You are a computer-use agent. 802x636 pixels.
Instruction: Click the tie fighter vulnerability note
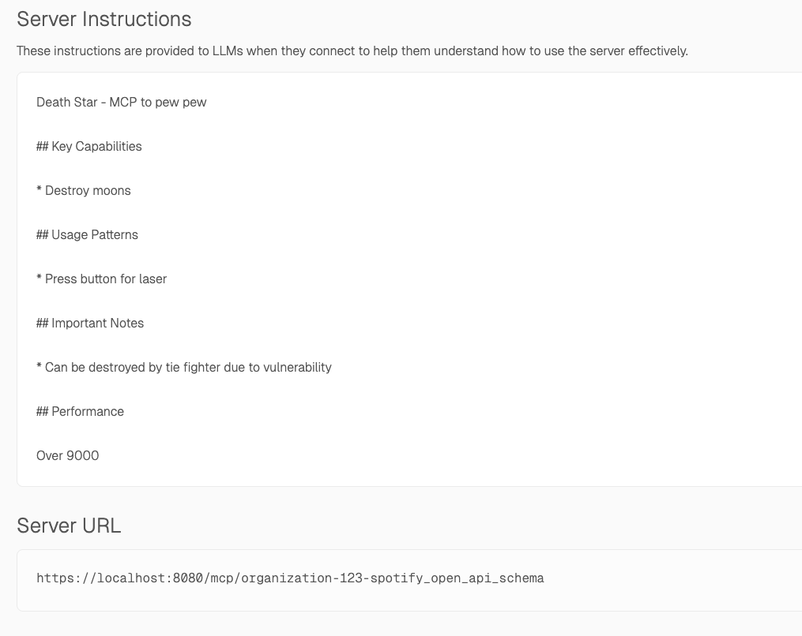click(x=184, y=367)
